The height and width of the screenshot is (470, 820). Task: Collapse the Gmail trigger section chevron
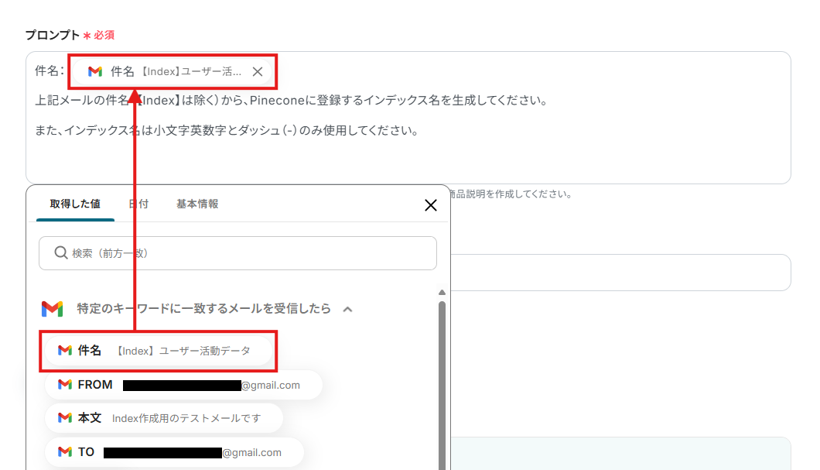click(348, 309)
